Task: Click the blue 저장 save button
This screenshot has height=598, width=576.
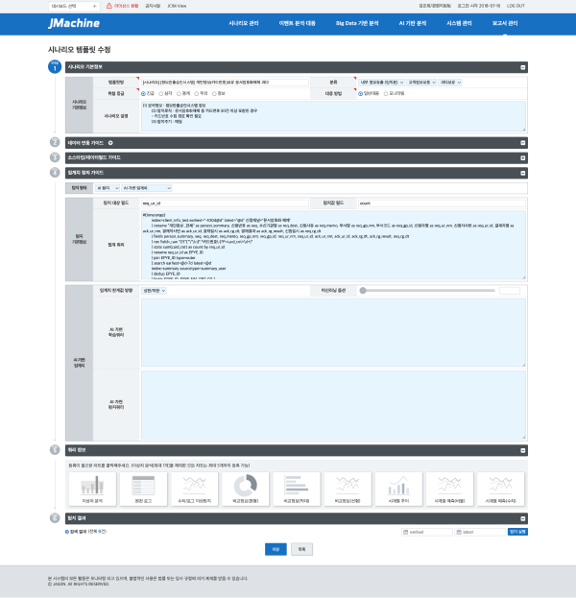Action: coord(276,548)
